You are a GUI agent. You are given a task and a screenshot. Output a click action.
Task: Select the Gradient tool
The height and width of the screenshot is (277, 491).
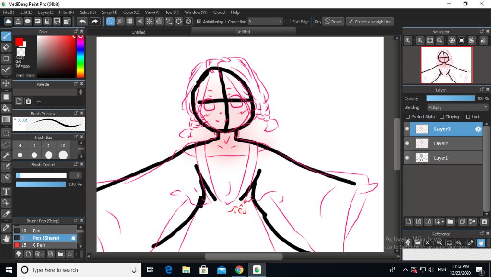(6, 119)
